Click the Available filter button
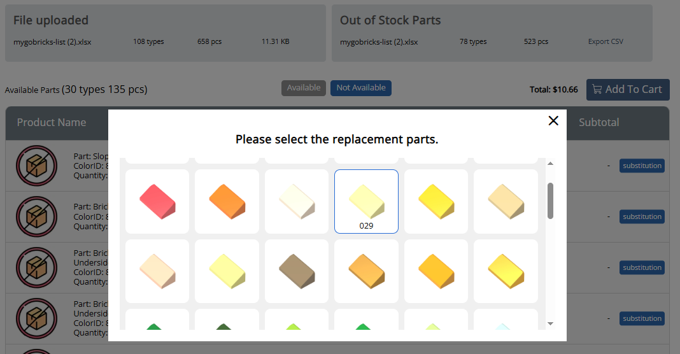This screenshot has height=354, width=680. [x=304, y=88]
